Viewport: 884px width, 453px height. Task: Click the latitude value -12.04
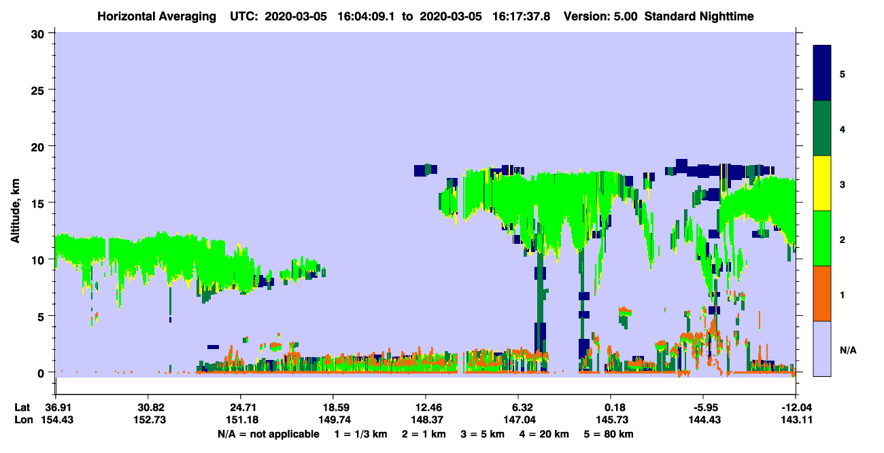796,407
